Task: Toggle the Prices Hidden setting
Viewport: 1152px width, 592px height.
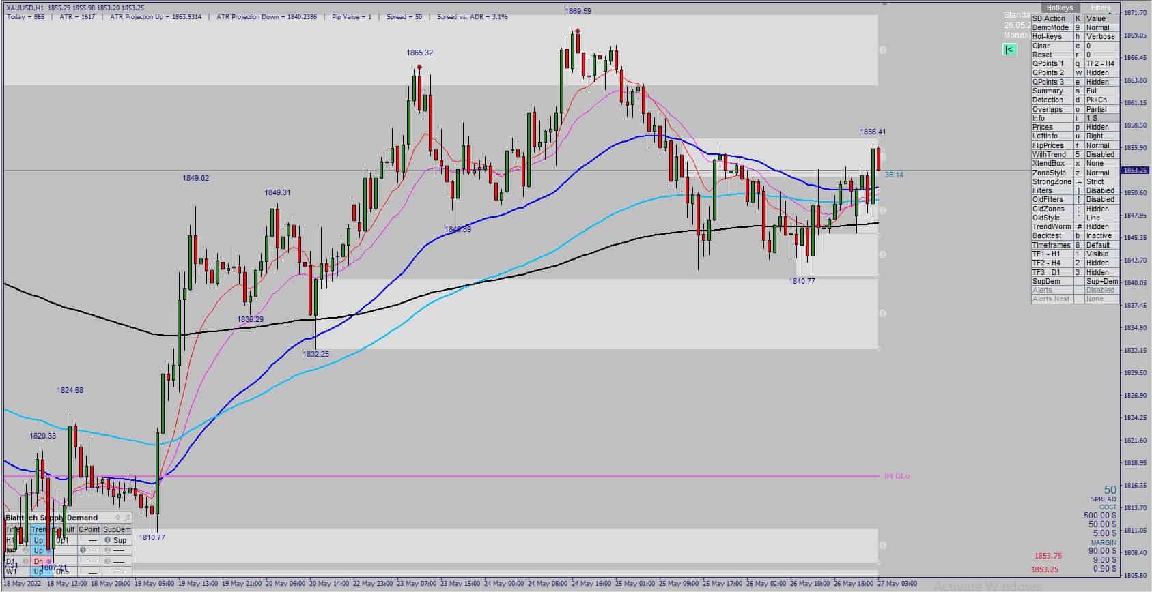Action: (1101, 127)
